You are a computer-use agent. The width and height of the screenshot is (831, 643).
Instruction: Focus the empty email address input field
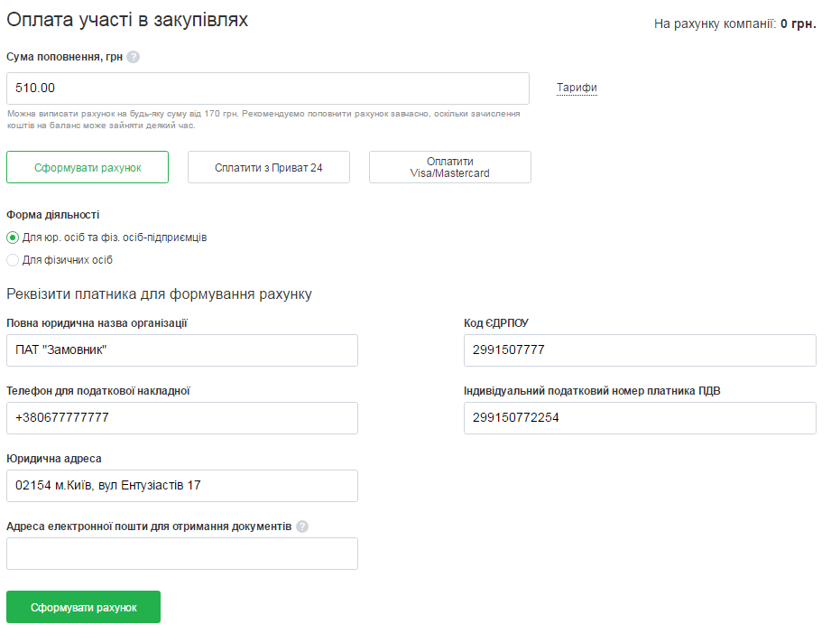(x=181, y=554)
